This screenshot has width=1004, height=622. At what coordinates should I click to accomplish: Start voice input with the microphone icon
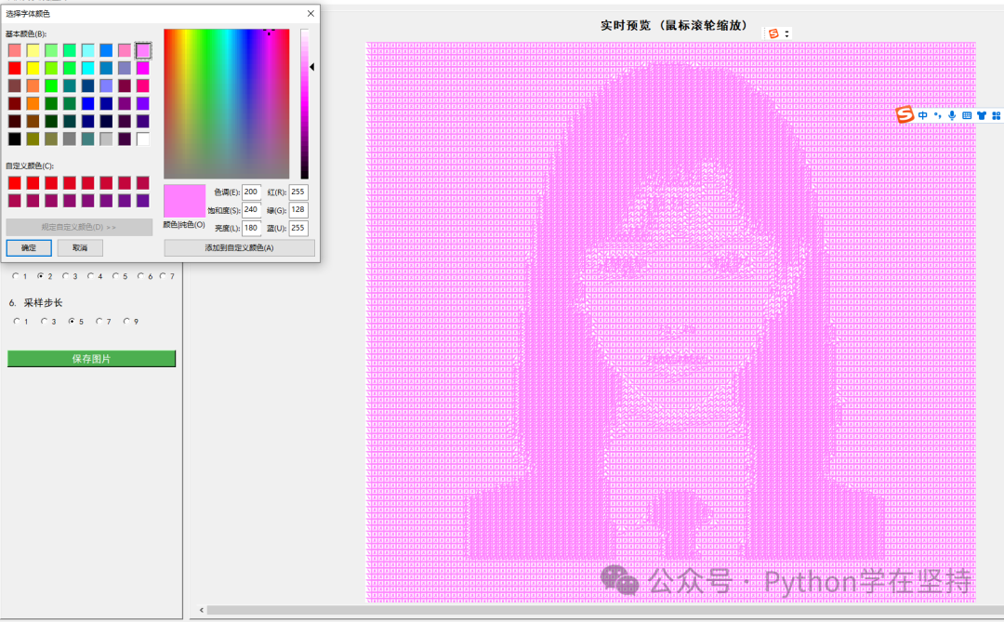tap(952, 115)
